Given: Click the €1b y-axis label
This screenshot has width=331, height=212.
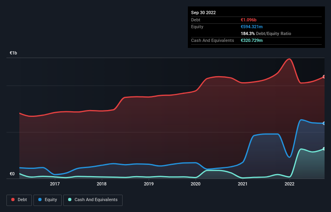Looking at the screenshot, I should tap(13, 53).
